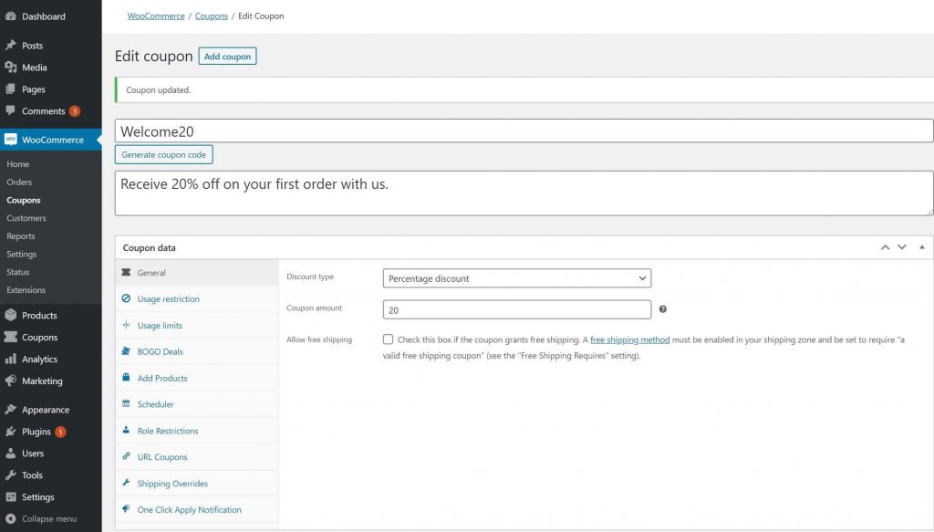Click the WooCommerce logo icon

tap(11, 140)
